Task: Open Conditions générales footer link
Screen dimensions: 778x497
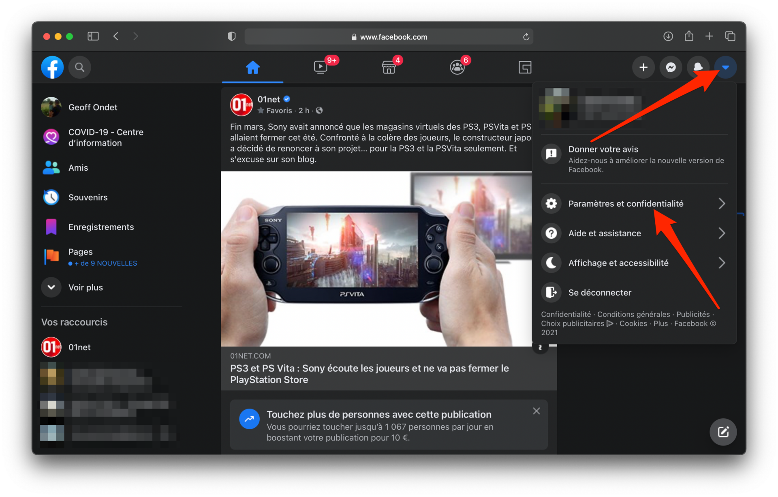Action: click(x=633, y=314)
